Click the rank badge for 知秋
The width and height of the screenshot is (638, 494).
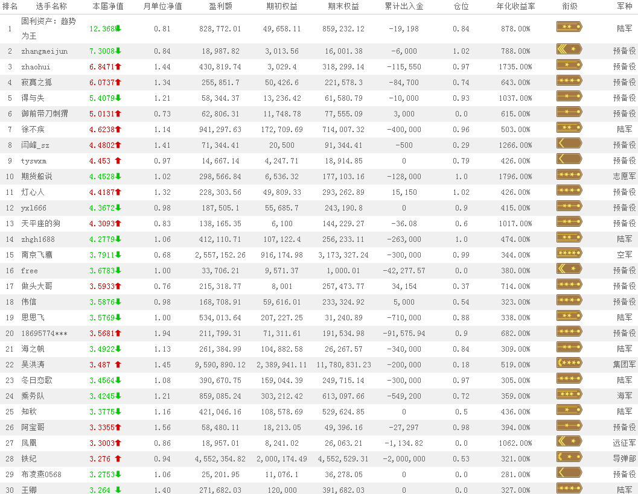pos(569,410)
